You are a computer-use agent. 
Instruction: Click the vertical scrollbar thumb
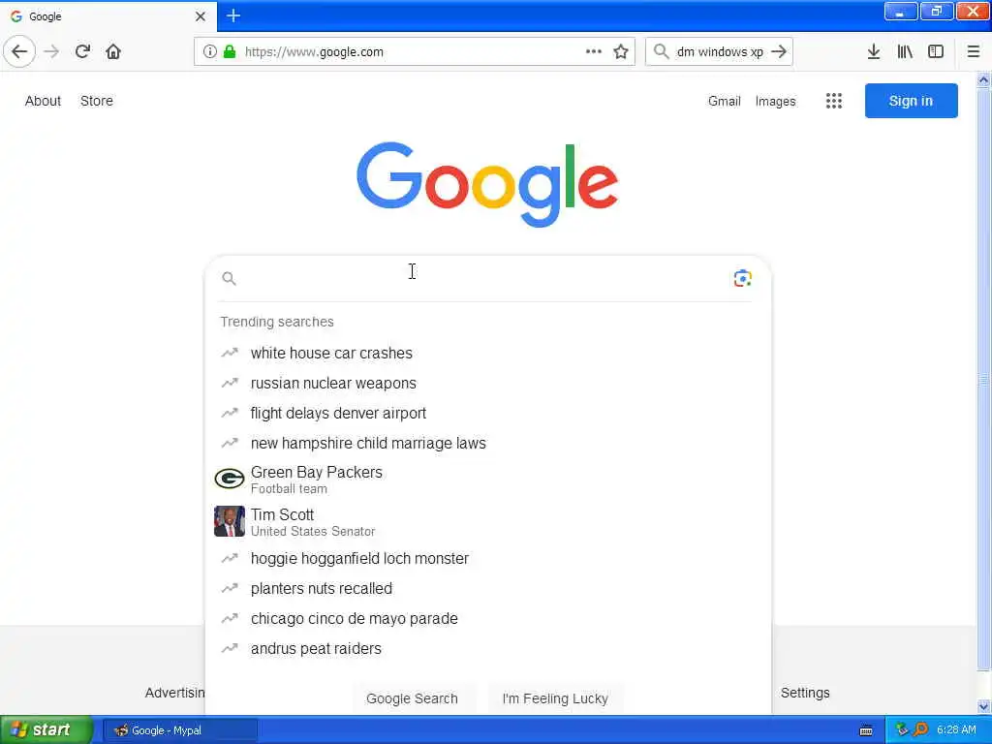[x=983, y=380]
